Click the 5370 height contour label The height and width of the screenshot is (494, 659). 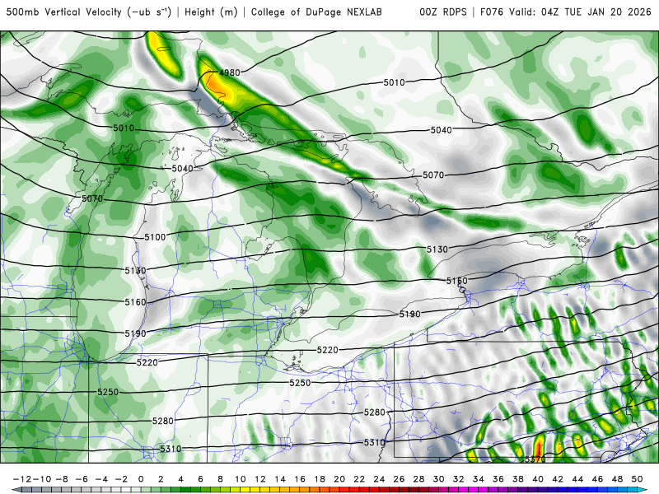[x=535, y=459]
